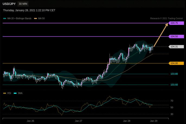186x124 pixels.
Task: Click the RSI legend label
Action: coord(9,93)
